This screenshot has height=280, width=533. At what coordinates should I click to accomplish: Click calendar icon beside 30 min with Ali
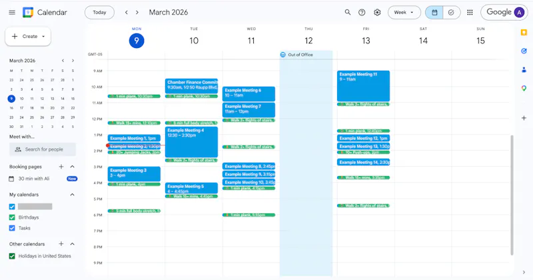(11, 179)
